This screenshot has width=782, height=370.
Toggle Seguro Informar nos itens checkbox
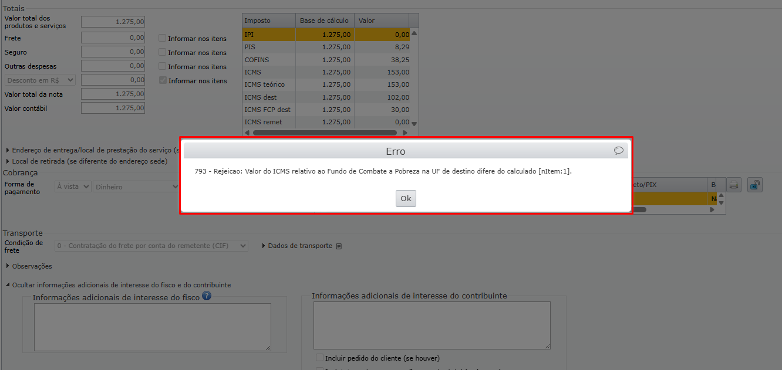tap(163, 52)
